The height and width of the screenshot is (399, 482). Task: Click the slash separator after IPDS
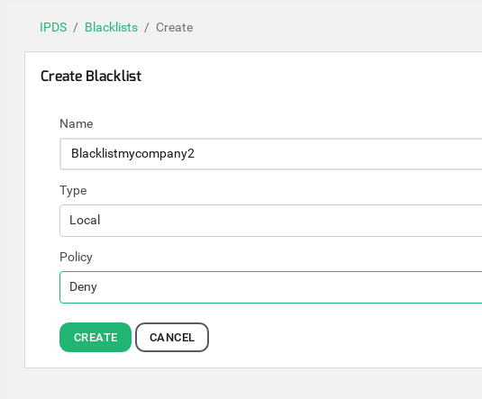[x=76, y=27]
